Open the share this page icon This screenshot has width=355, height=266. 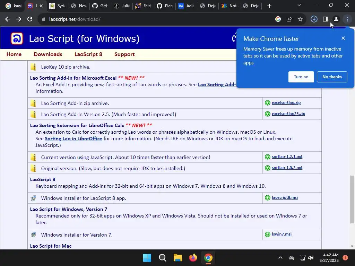pos(289,19)
